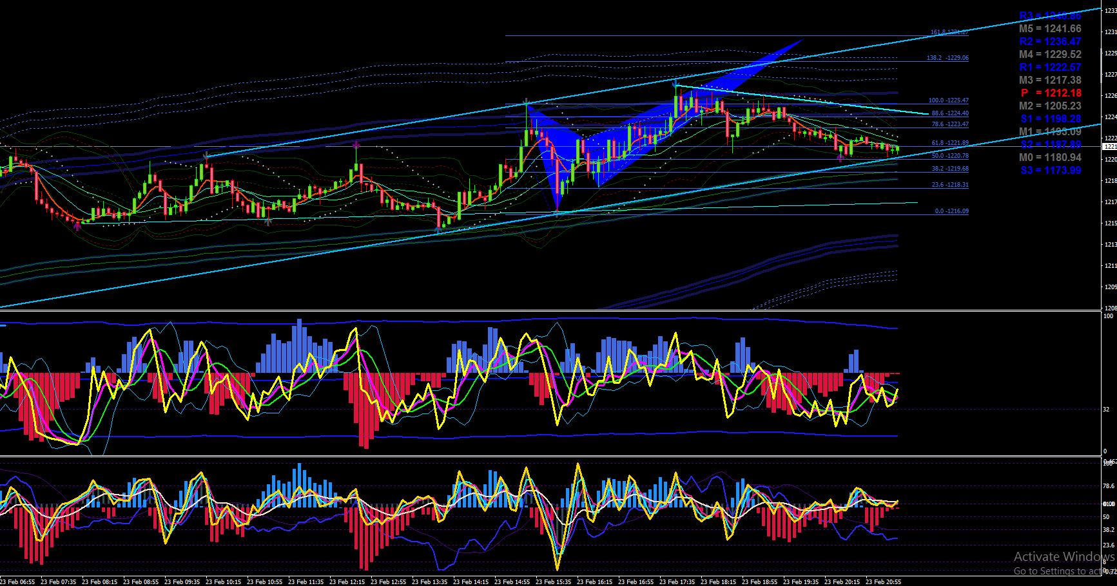
Task: Click the 23 Feb 08:15 time label
Action: [x=99, y=581]
